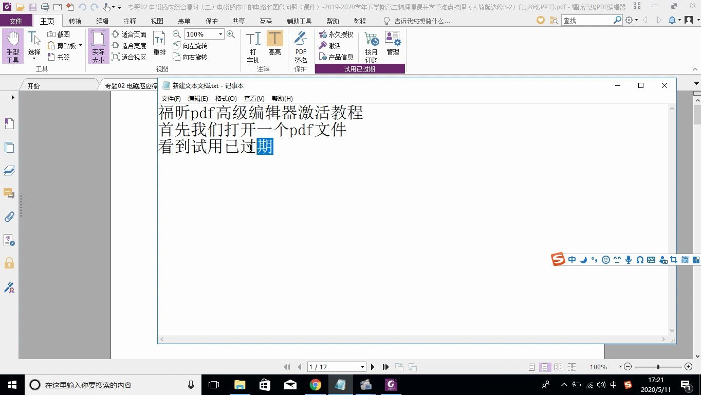This screenshot has width=701, height=395.
Task: Open Notepad's Edit (编辑(E)) menu
Action: click(x=198, y=98)
